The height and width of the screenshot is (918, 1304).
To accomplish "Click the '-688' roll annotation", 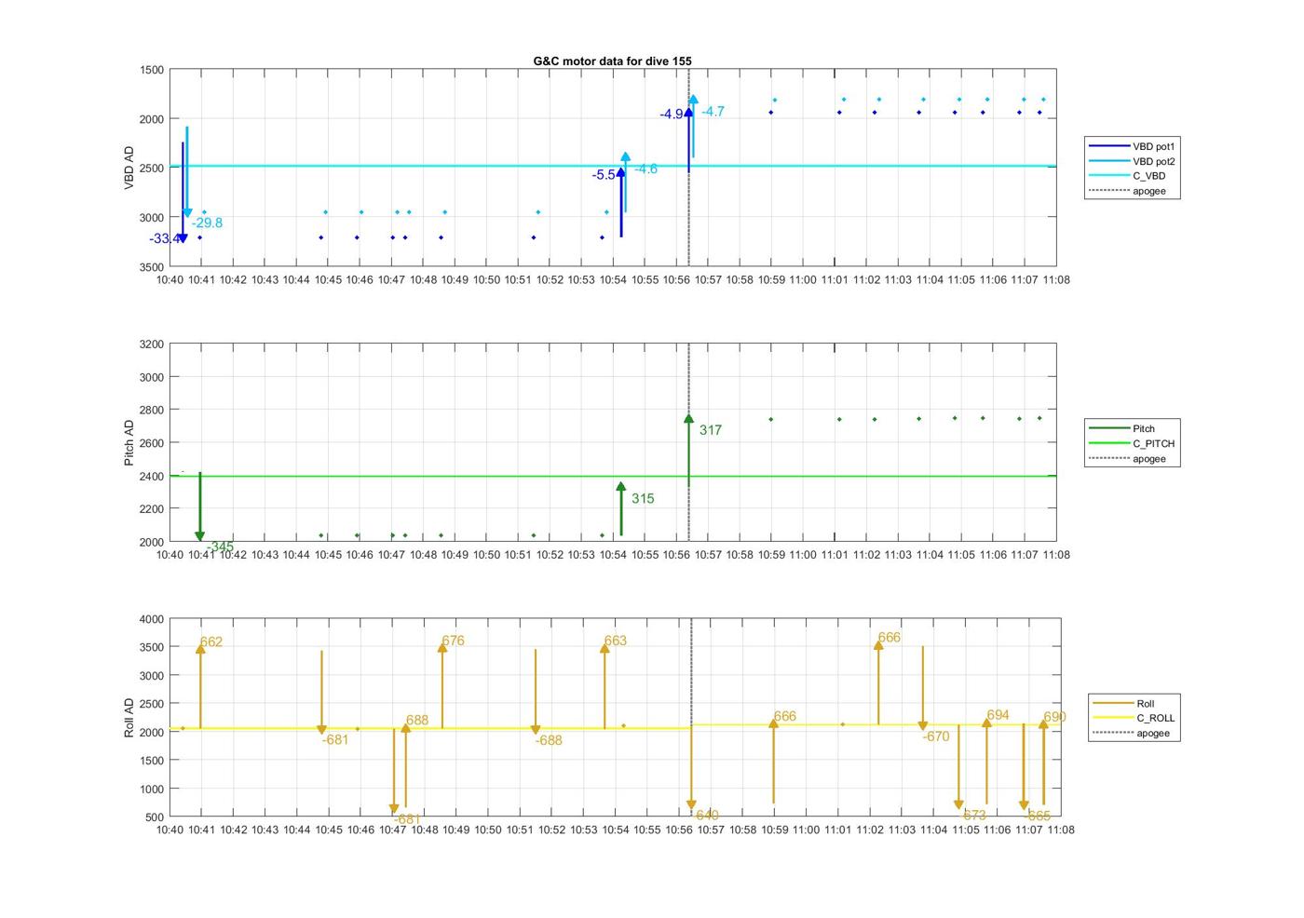I will point(549,740).
